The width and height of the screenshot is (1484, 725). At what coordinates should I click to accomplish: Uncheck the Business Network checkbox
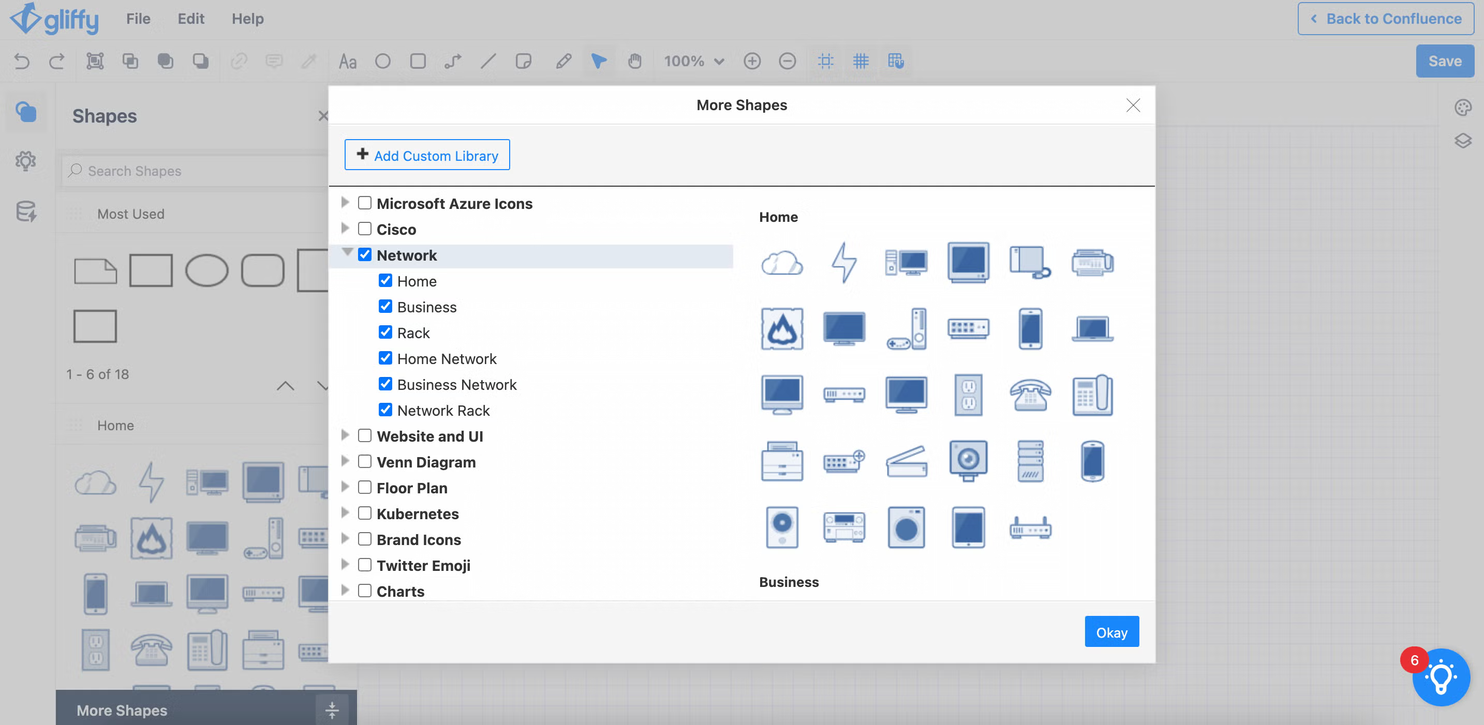pos(385,384)
